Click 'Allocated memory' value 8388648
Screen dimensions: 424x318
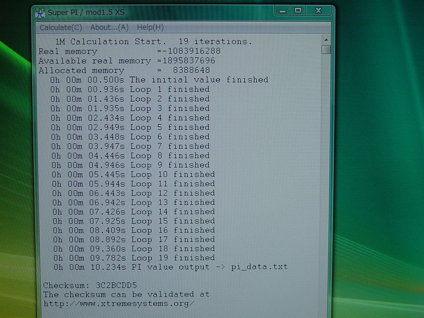191,70
